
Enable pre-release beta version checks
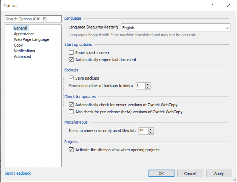point(71,112)
